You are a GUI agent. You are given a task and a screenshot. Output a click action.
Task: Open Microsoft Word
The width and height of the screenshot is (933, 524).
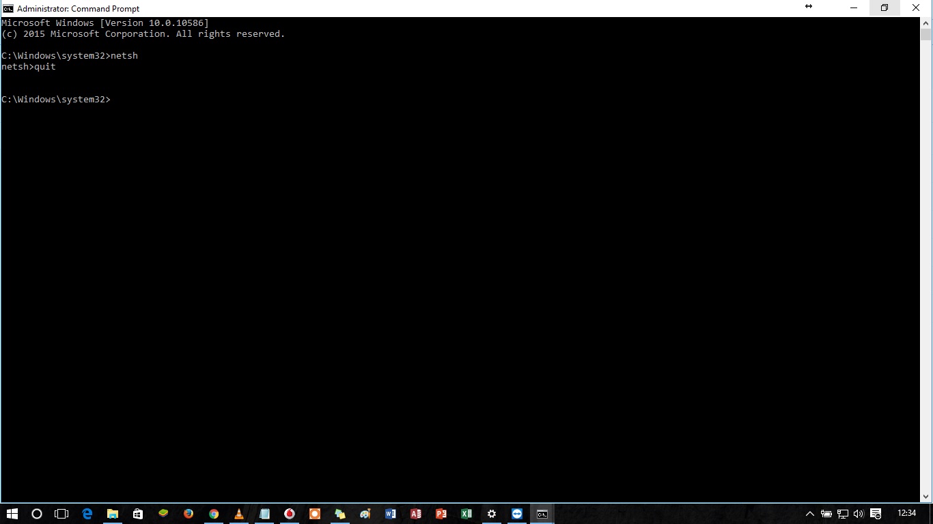pyautogui.click(x=390, y=514)
